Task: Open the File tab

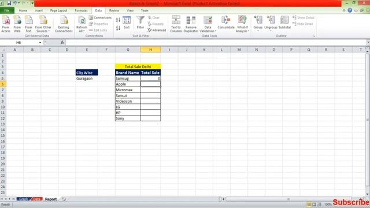Action: (x=7, y=10)
